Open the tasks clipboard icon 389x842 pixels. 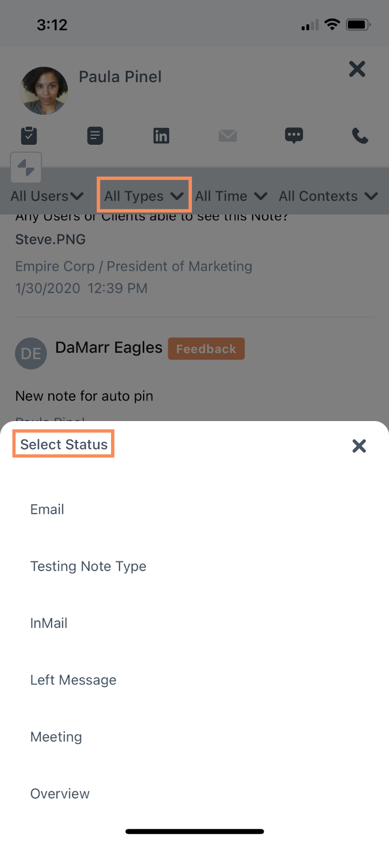click(29, 136)
